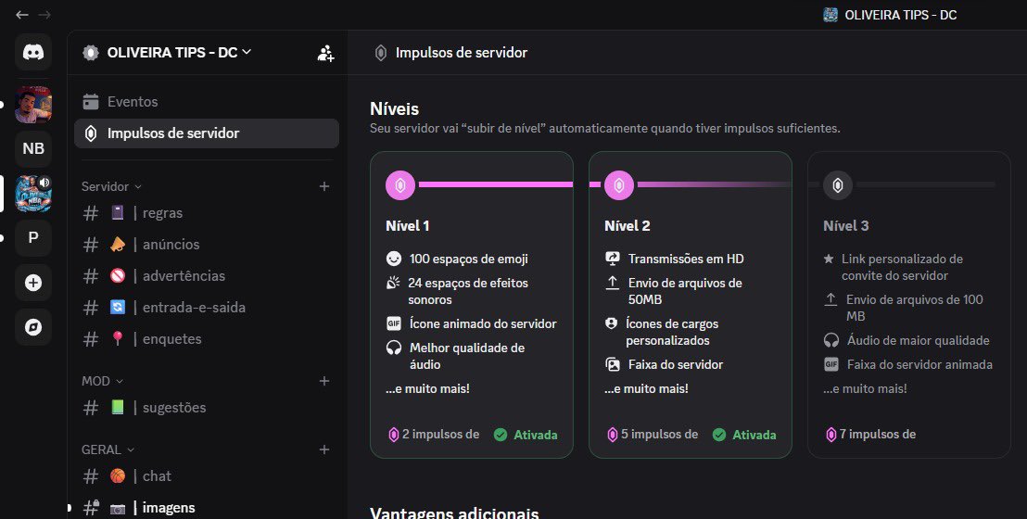Image resolution: width=1027 pixels, height=519 pixels.
Task: Click the Nível 3 heading
Action: (845, 226)
